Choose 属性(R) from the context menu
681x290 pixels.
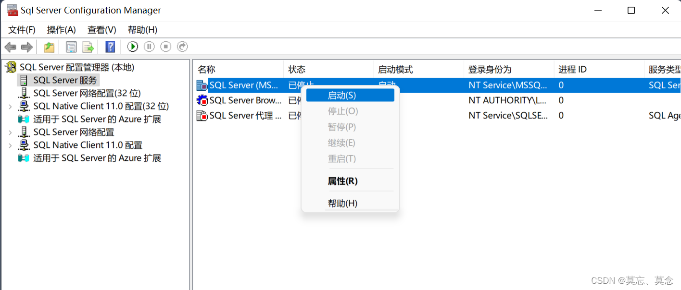[350, 181]
